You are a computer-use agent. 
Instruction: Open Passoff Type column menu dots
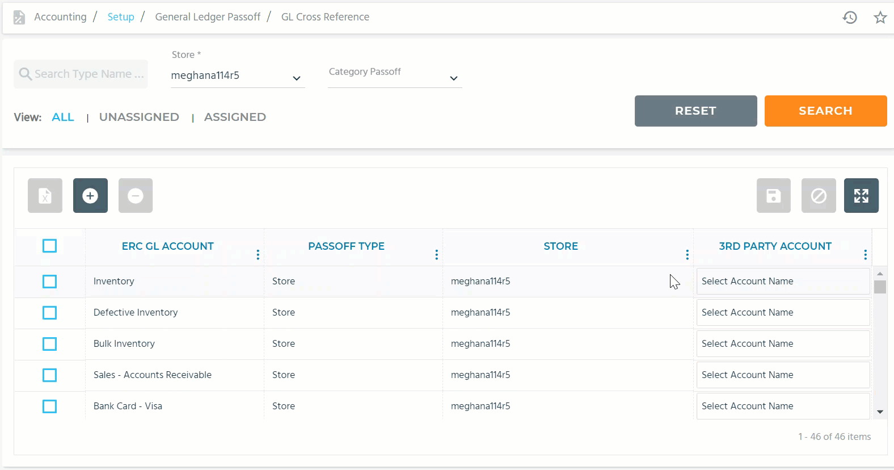tap(436, 255)
